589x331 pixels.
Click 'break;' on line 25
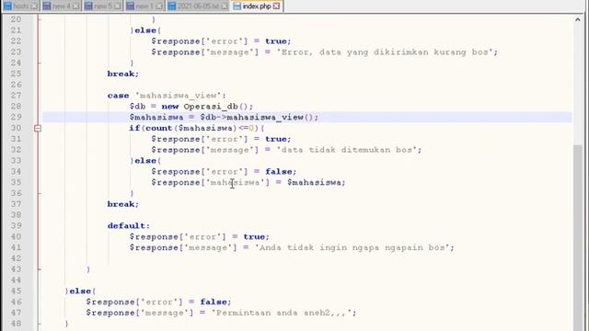coord(123,74)
